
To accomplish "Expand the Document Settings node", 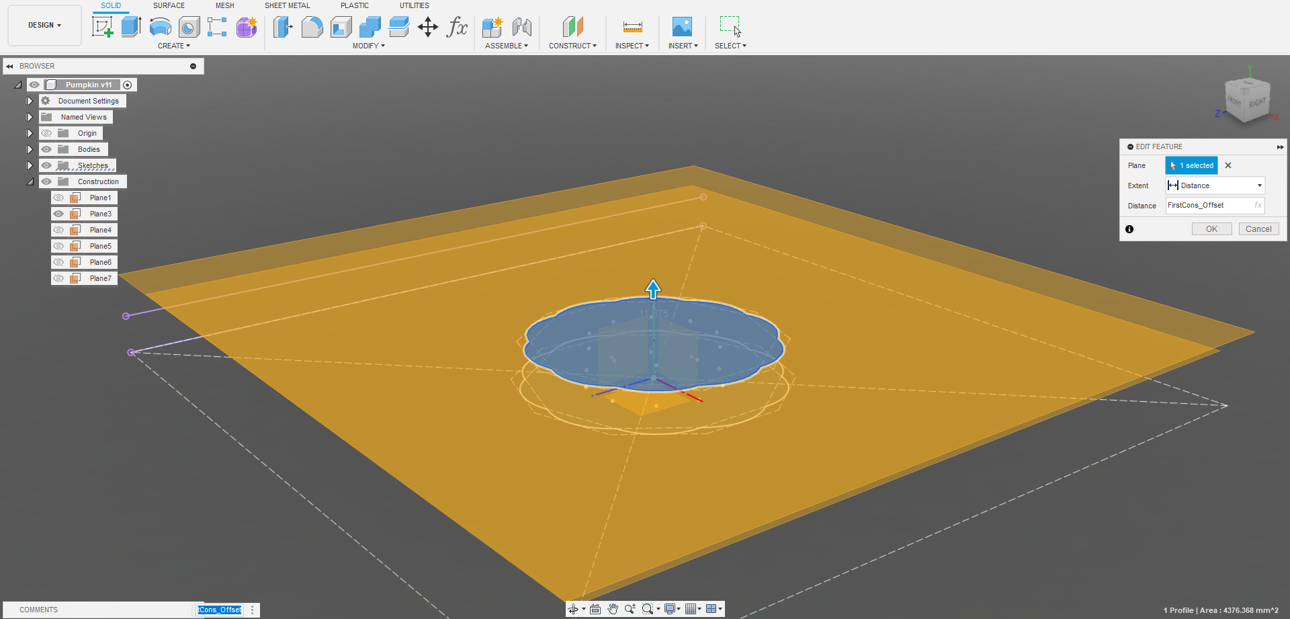I will (x=30, y=101).
